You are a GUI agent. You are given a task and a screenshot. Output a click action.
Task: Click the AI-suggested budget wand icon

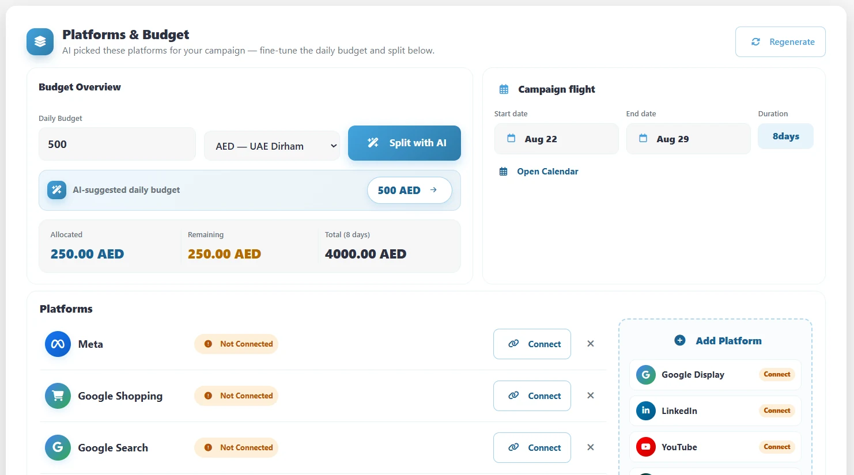56,190
